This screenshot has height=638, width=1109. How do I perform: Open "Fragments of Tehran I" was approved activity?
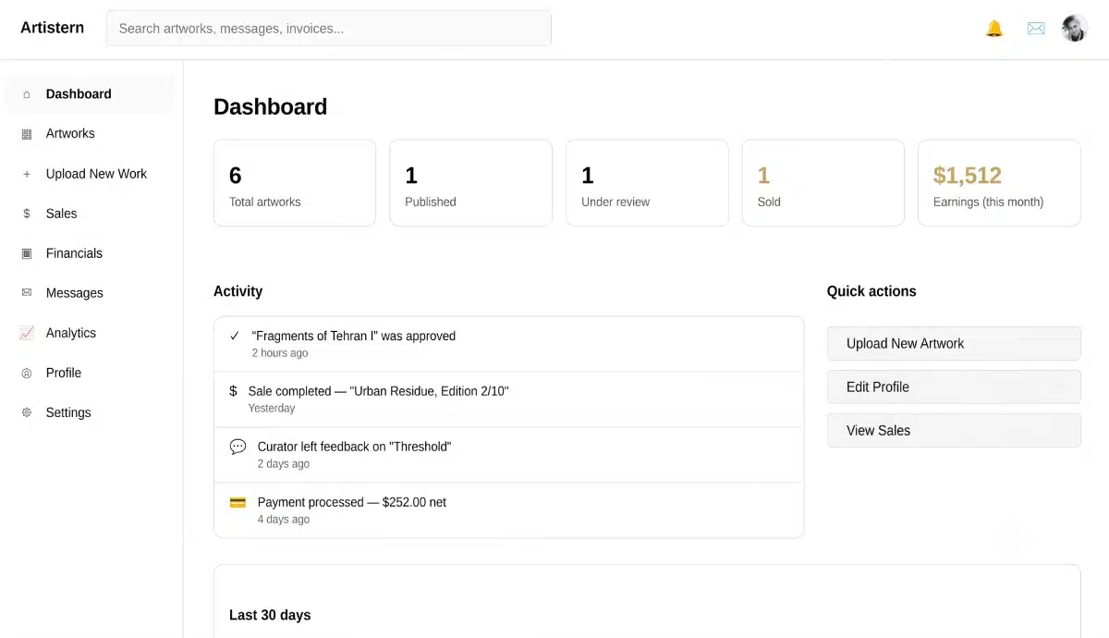[x=509, y=344]
